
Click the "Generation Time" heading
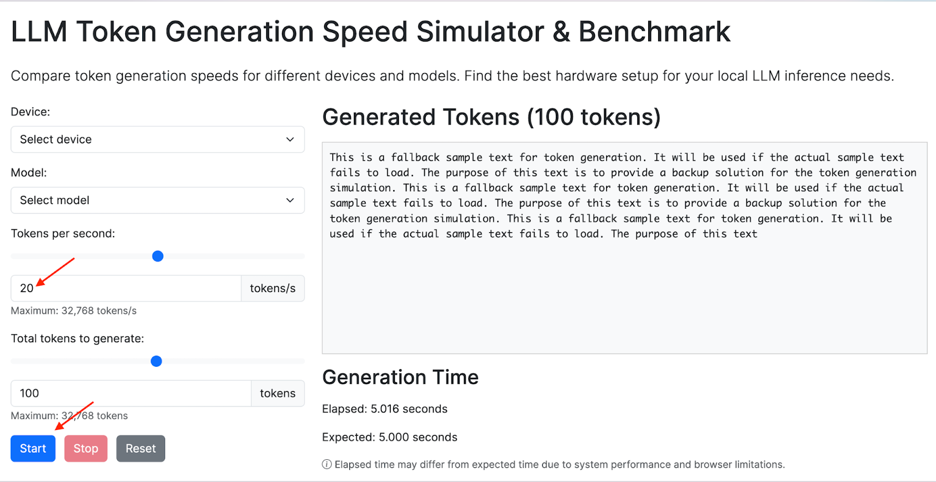400,377
